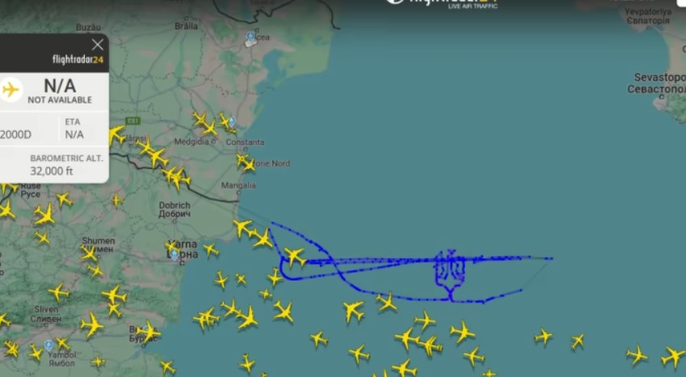686x377 pixels.
Task: Click the Yambol airport pin marker
Action: (x=49, y=345)
